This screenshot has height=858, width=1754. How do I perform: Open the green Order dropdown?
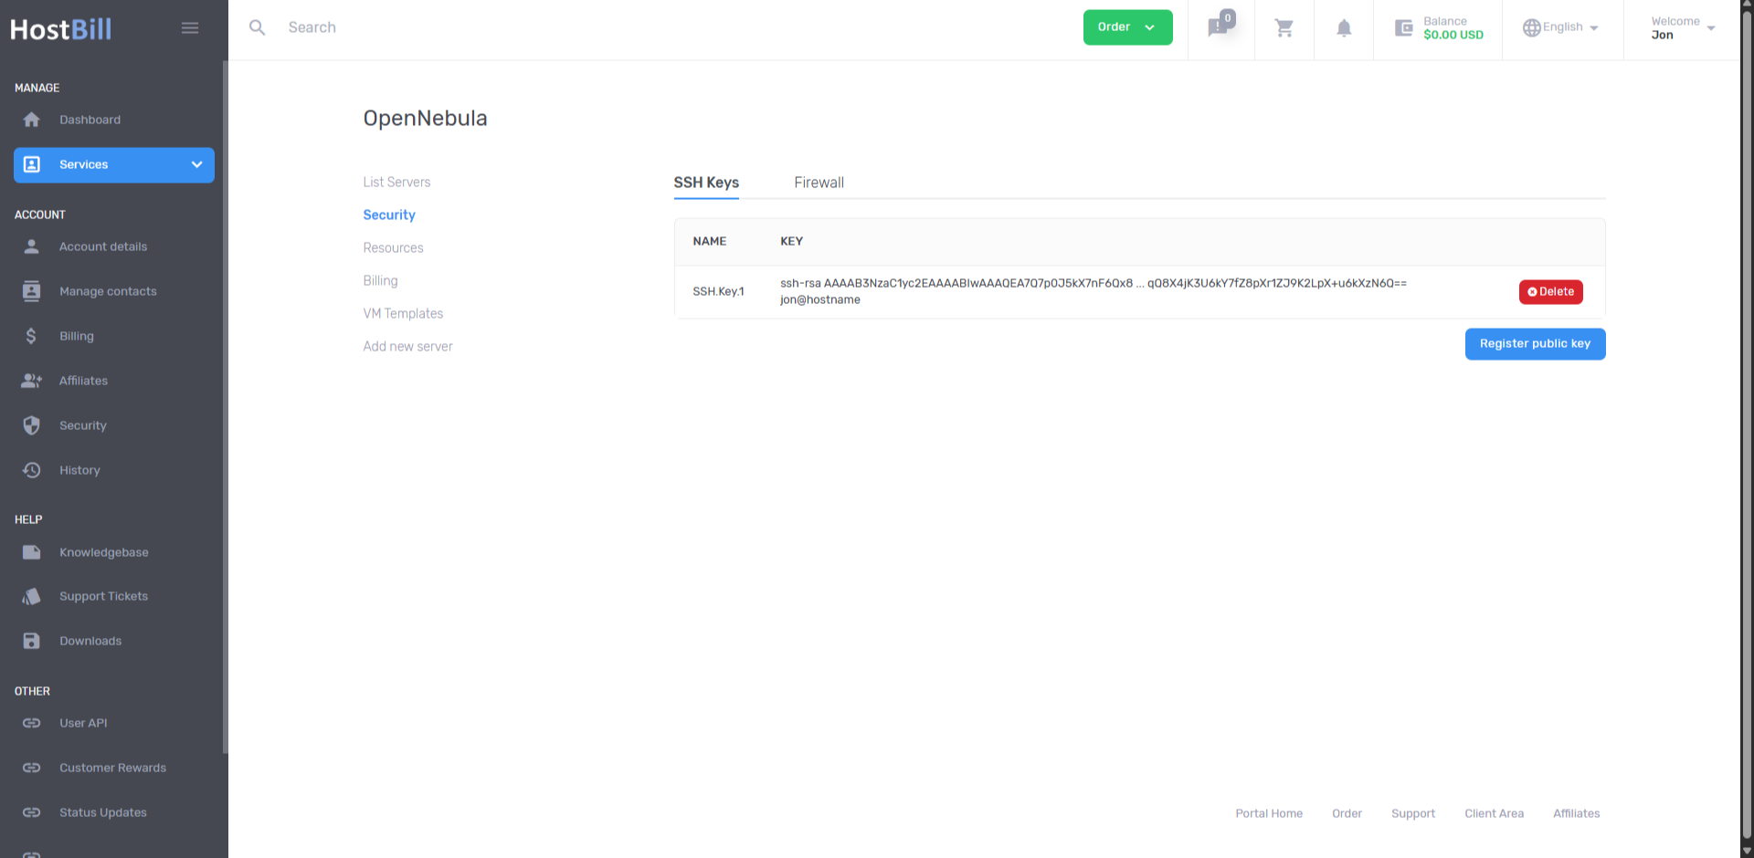click(x=1127, y=27)
